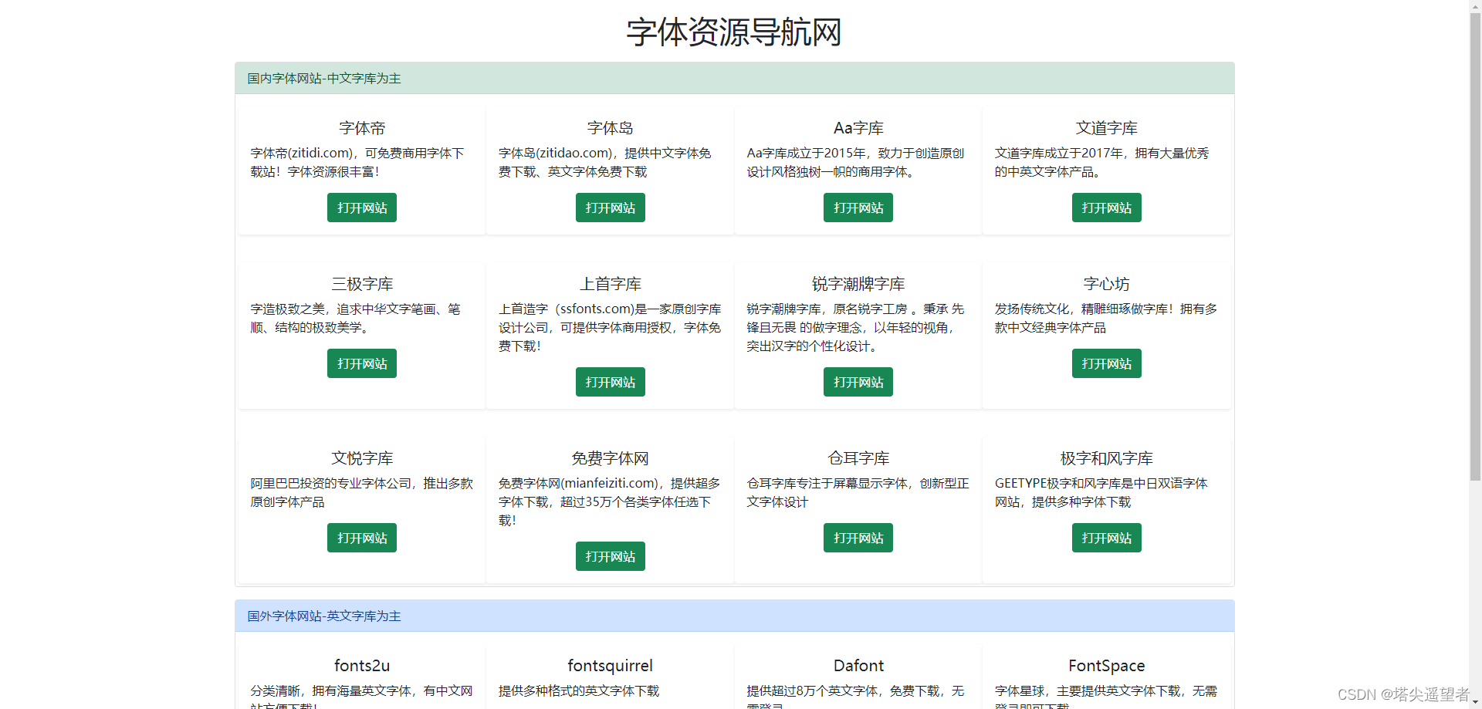Open the 三极字库 website button
The height and width of the screenshot is (709, 1482).
362,363
